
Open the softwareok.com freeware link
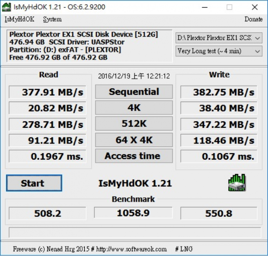(x=131, y=249)
